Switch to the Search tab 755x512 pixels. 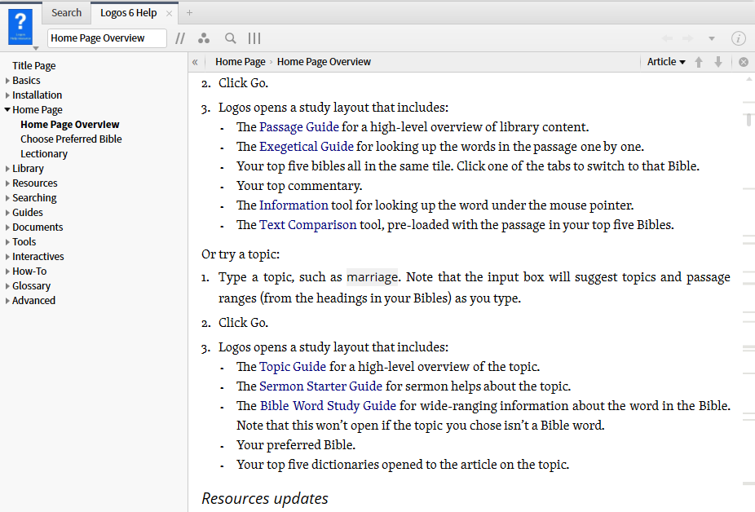[x=66, y=13]
